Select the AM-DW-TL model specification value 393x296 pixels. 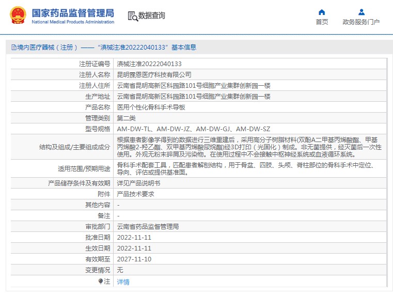tap(194, 129)
